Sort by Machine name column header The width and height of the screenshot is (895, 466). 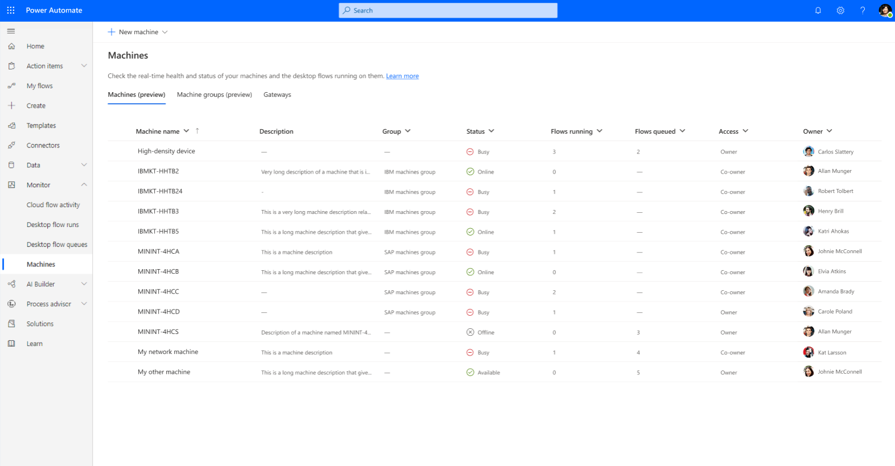(158, 131)
